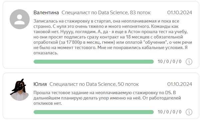The width and height of the screenshot is (201, 122).
Task: Click date 01.10.2024 on Юлия's review
Action: tap(180, 84)
